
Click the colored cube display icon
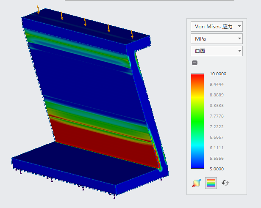tap(197, 183)
